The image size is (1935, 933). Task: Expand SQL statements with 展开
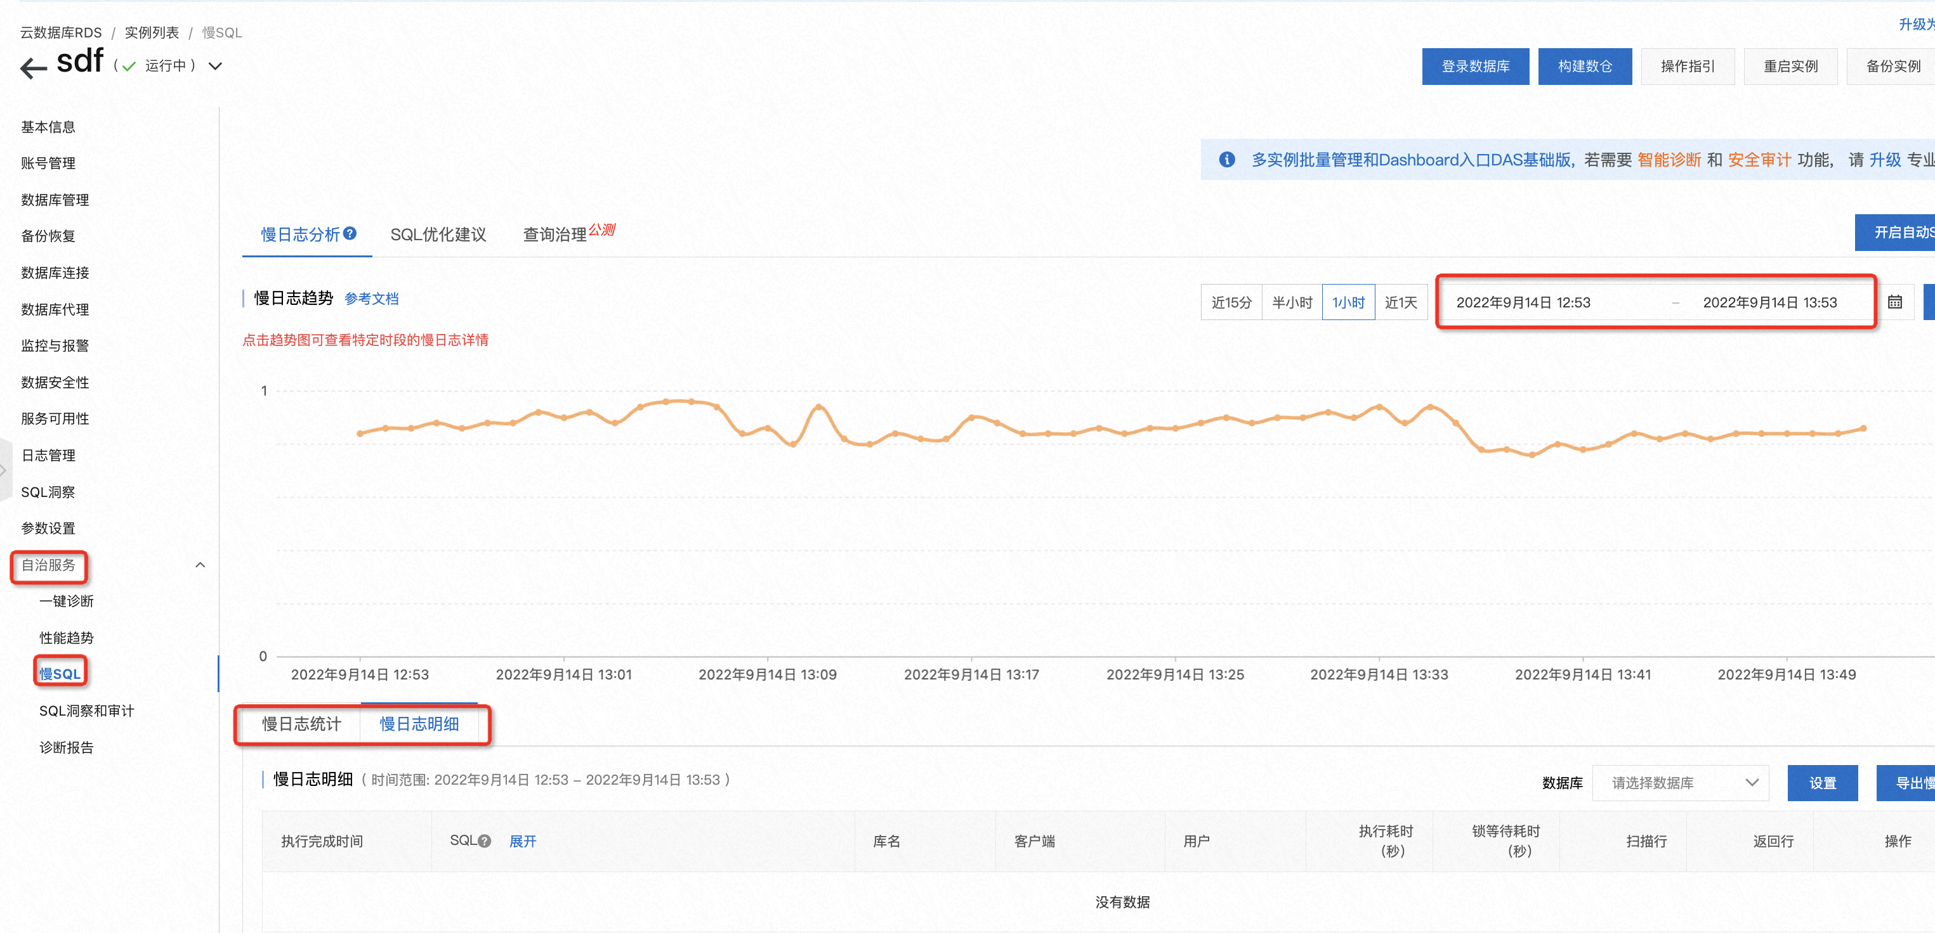(523, 840)
